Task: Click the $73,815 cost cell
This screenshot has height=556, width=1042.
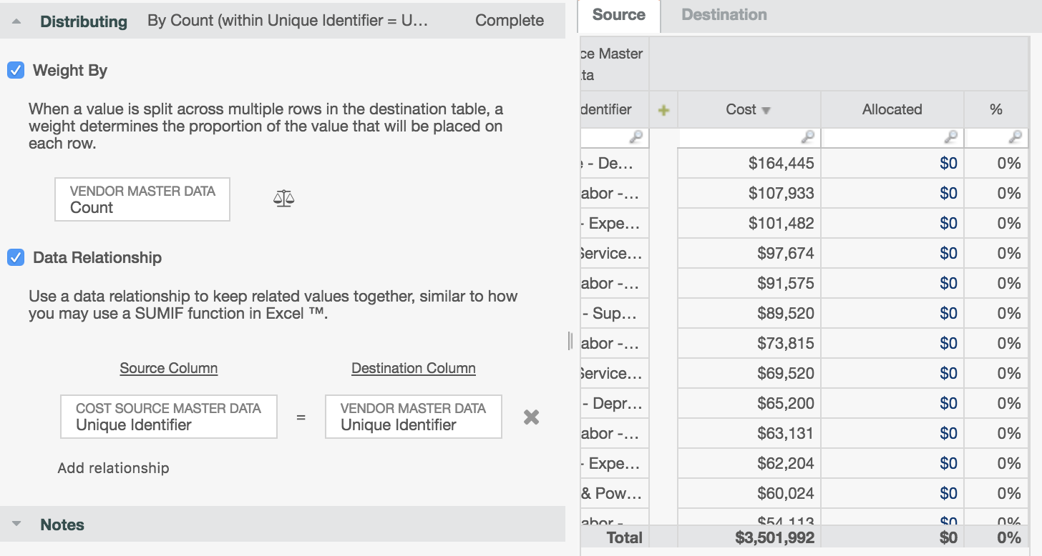Action: 749,343
